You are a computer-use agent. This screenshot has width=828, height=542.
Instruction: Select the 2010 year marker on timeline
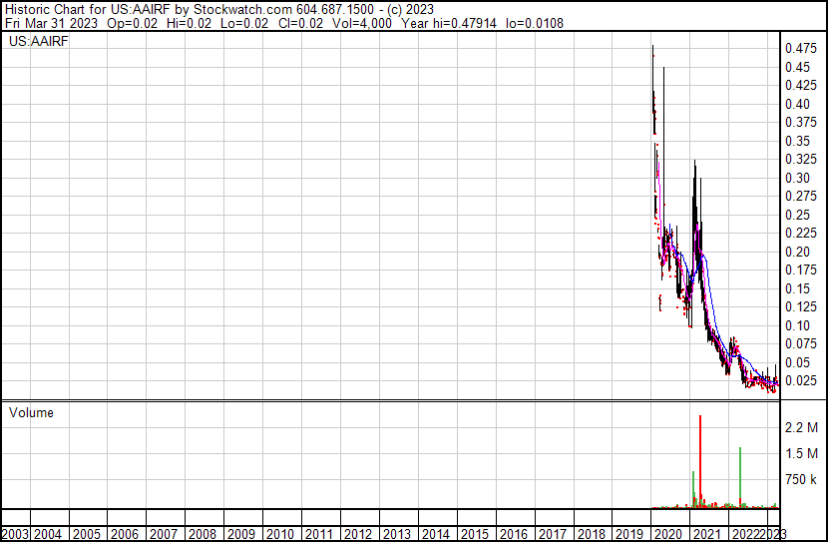click(280, 534)
